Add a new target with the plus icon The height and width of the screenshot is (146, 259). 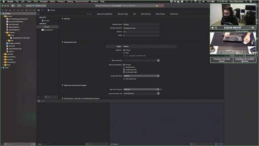pyautogui.click(x=38, y=97)
